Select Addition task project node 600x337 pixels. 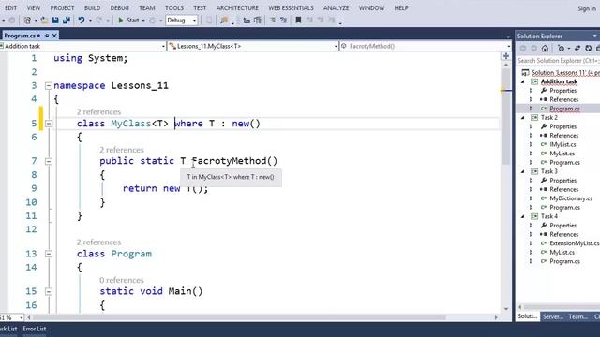tap(559, 81)
